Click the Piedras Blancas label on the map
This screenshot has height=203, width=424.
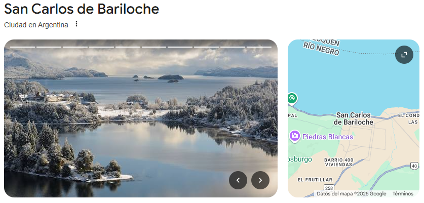(x=328, y=137)
